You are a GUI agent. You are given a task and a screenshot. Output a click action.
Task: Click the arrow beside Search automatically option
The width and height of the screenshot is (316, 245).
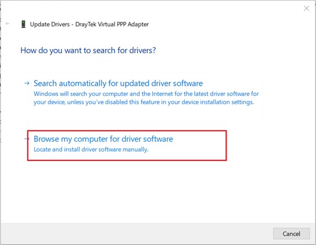point(27,83)
